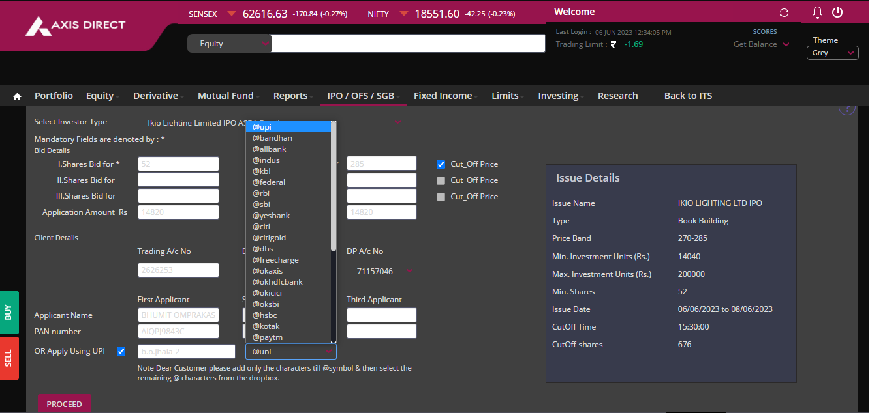
Task: Click the help question mark icon
Action: [847, 109]
